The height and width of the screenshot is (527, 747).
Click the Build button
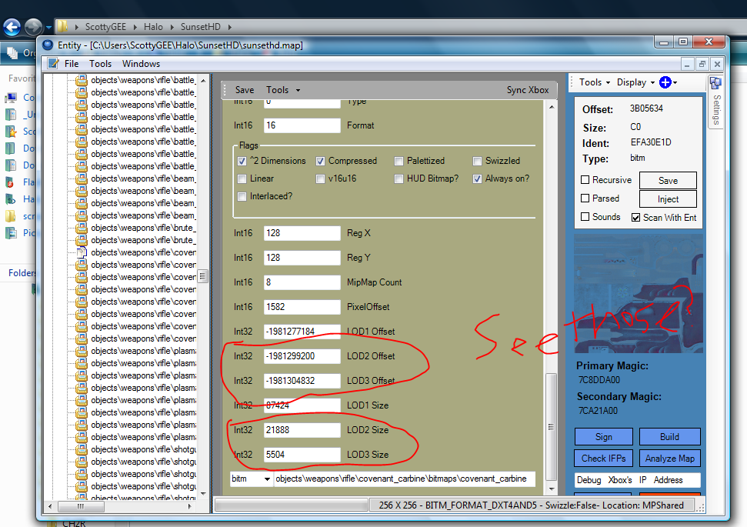point(669,436)
